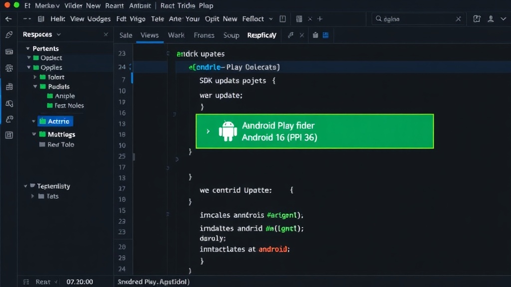This screenshot has height=287, width=511.
Task: Switch to the Views tab
Action: click(150, 35)
